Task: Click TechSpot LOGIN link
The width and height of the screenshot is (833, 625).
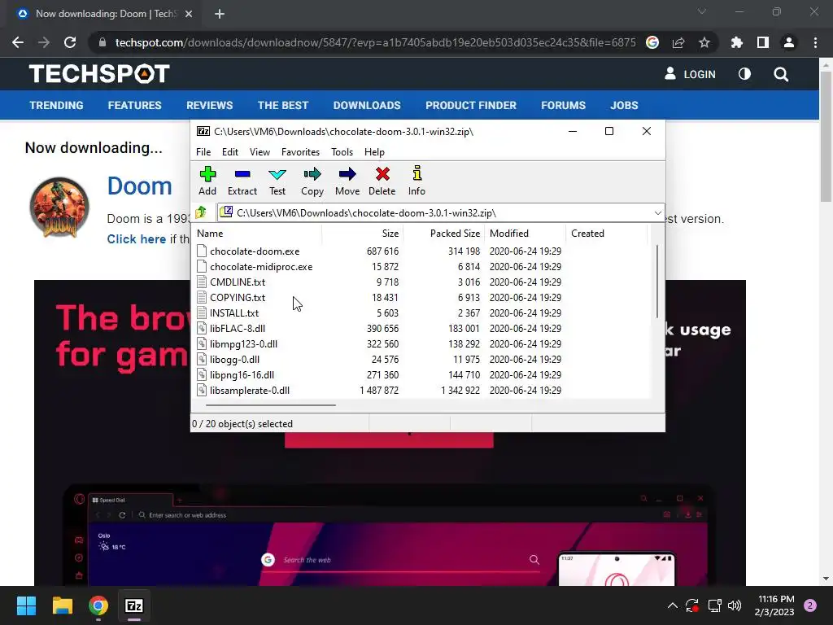Action: pyautogui.click(x=690, y=74)
